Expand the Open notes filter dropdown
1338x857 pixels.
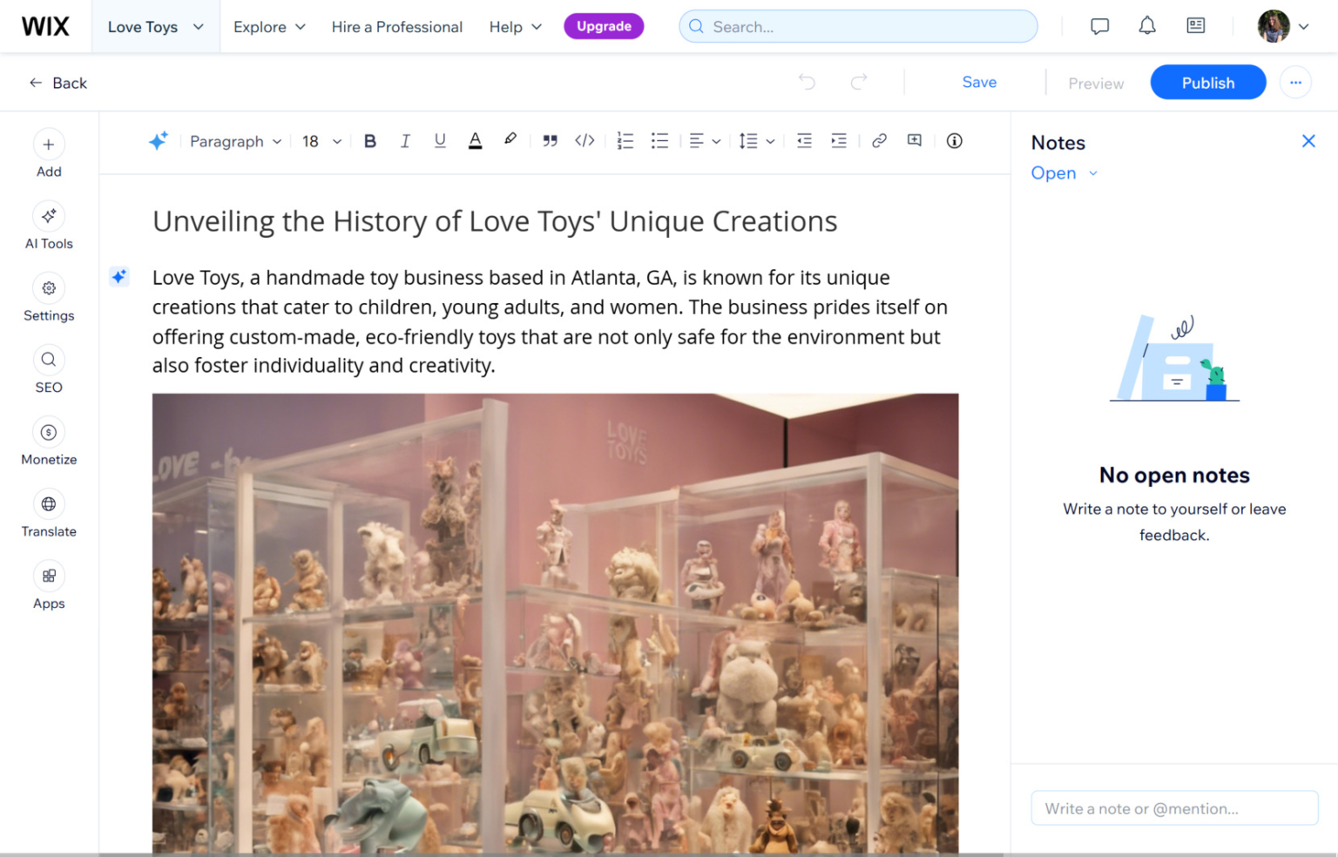1064,173
